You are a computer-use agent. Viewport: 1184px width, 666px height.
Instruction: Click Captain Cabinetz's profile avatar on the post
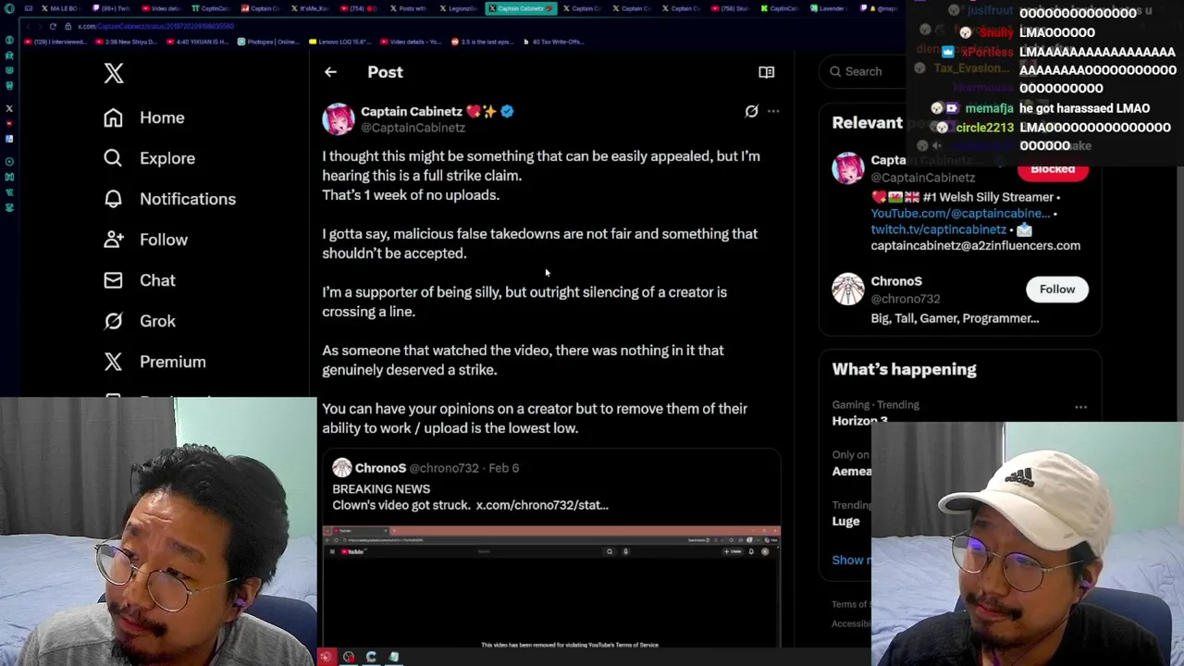click(x=339, y=119)
